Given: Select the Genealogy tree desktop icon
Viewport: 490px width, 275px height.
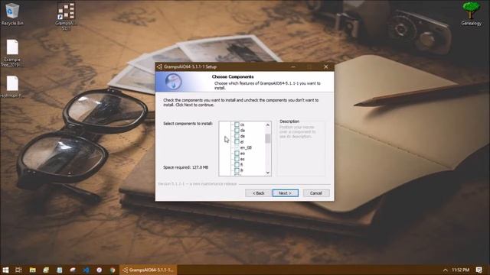Looking at the screenshot, I should (472, 14).
